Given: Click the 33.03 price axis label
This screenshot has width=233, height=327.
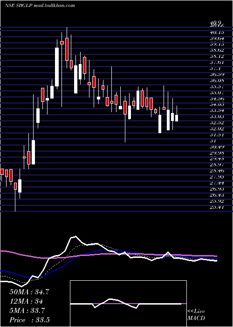Looking at the screenshot, I should click(217, 117).
